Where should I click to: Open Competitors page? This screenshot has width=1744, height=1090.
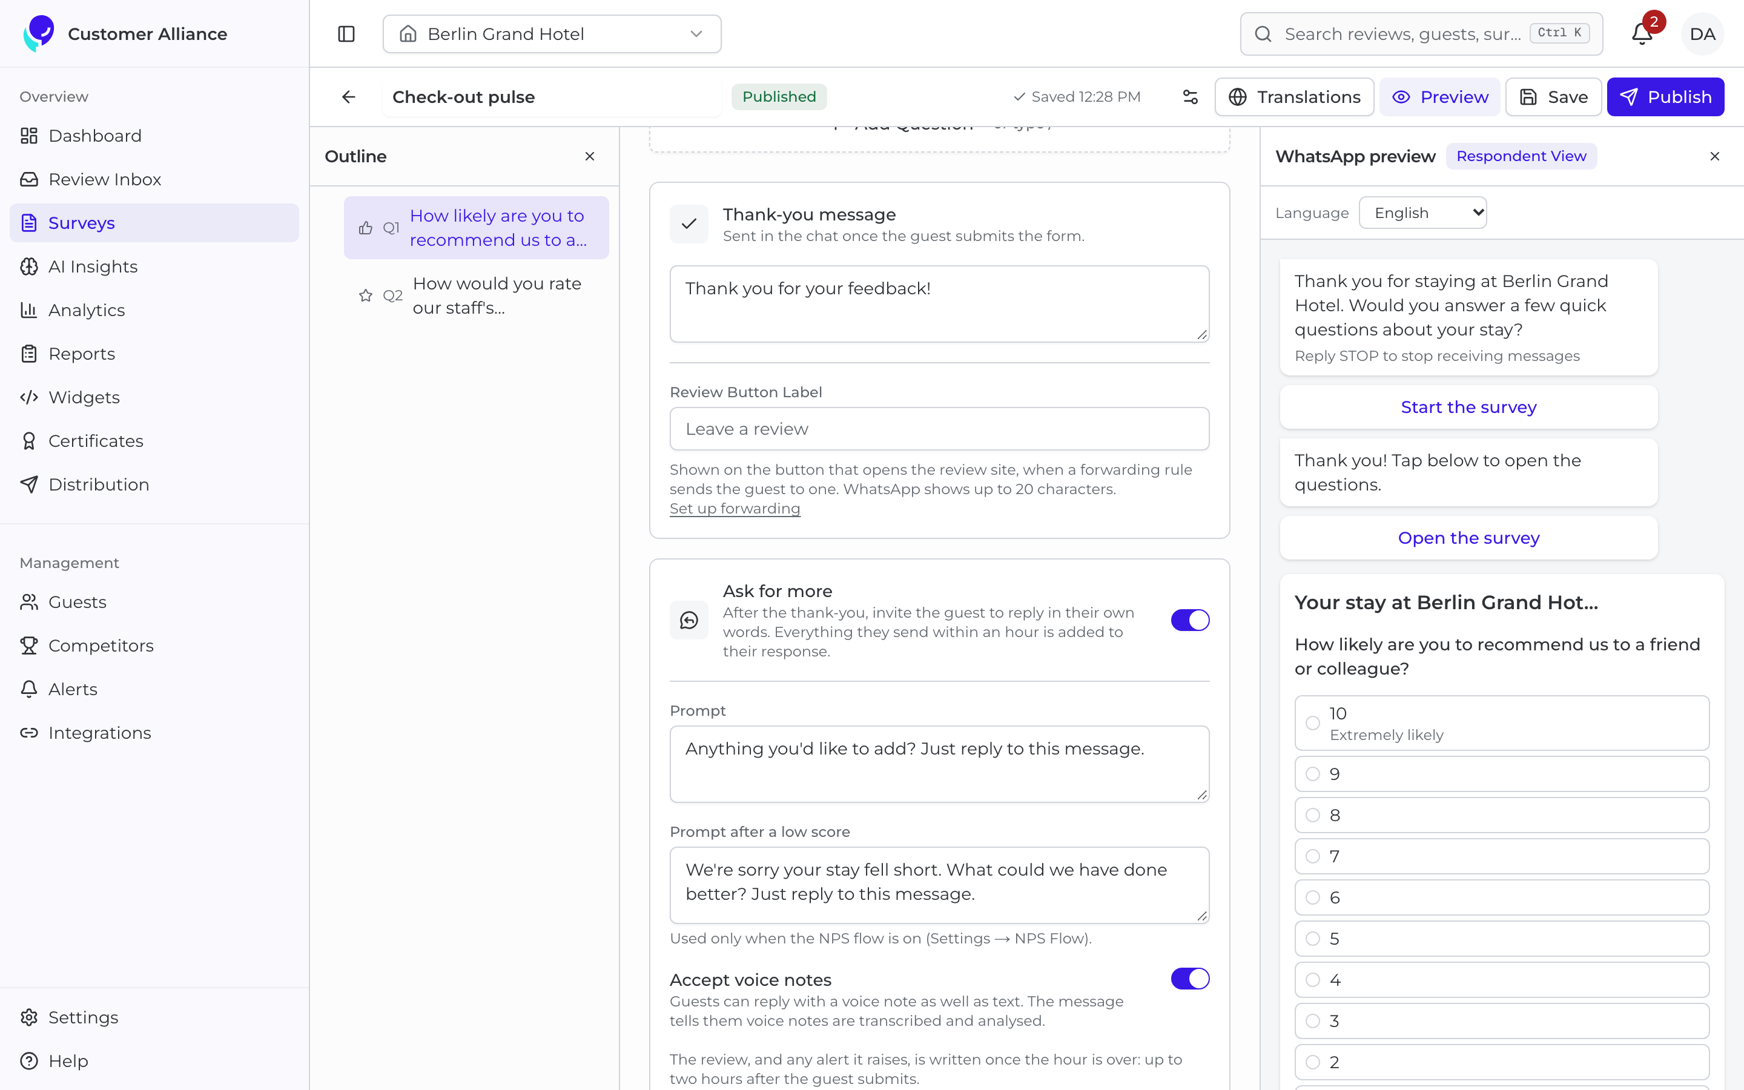tap(154, 645)
